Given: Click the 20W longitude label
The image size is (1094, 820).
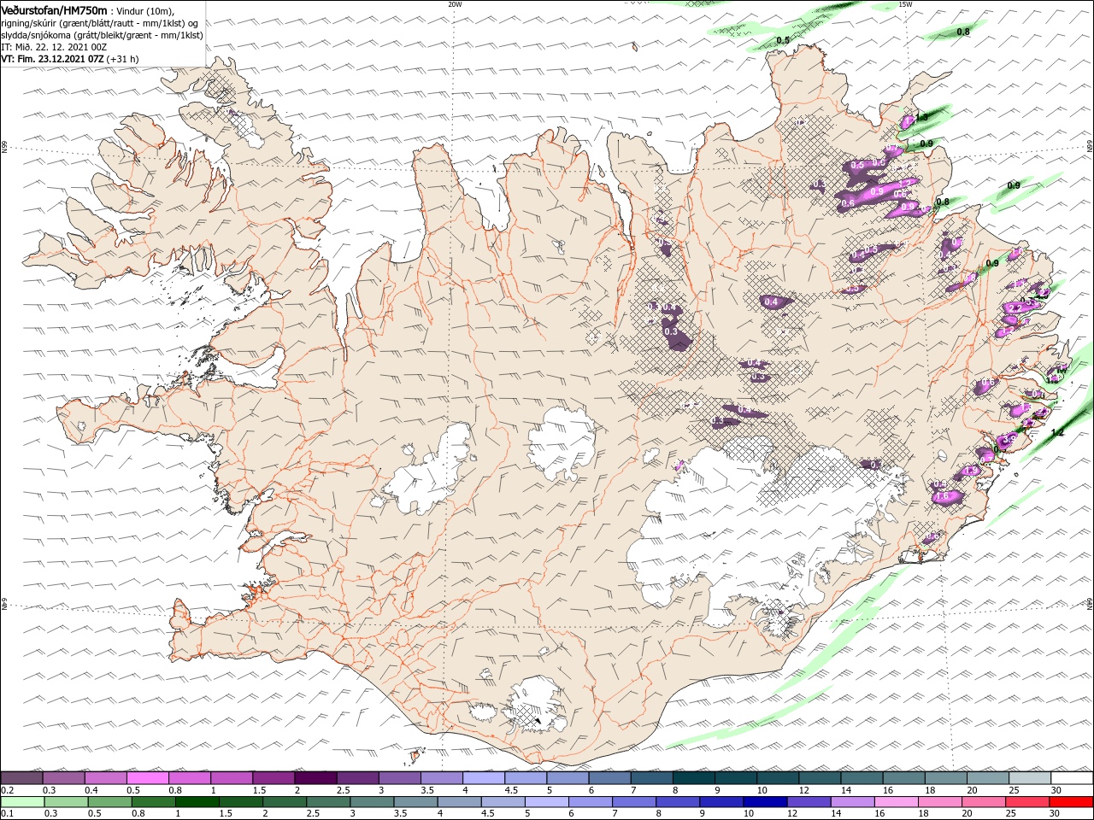Looking at the screenshot, I should [455, 4].
